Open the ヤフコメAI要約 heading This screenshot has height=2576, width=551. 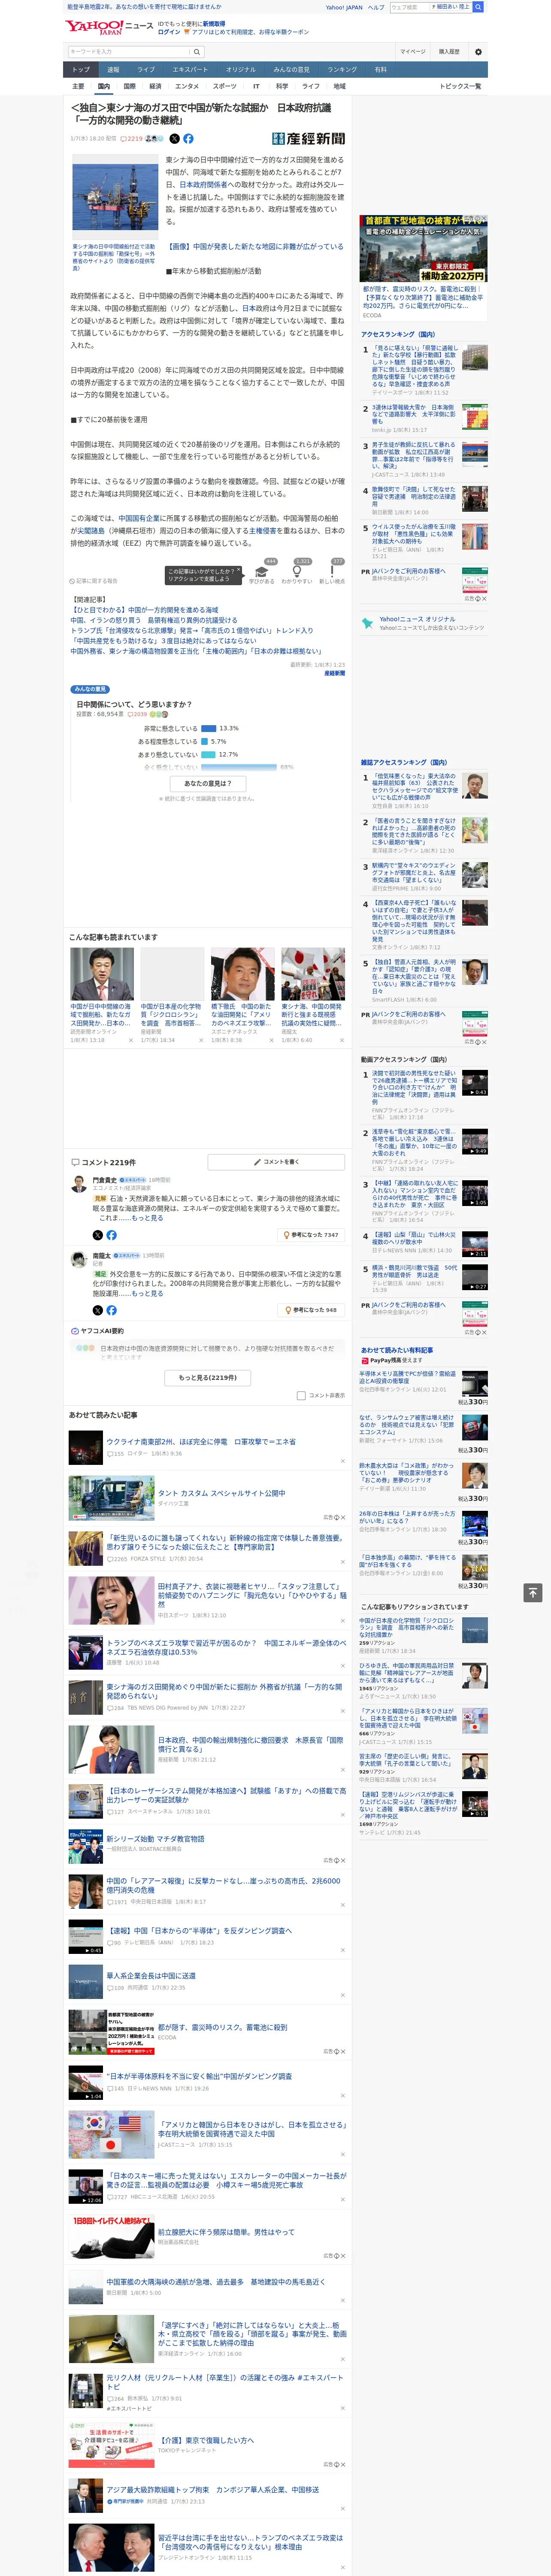(97, 1331)
